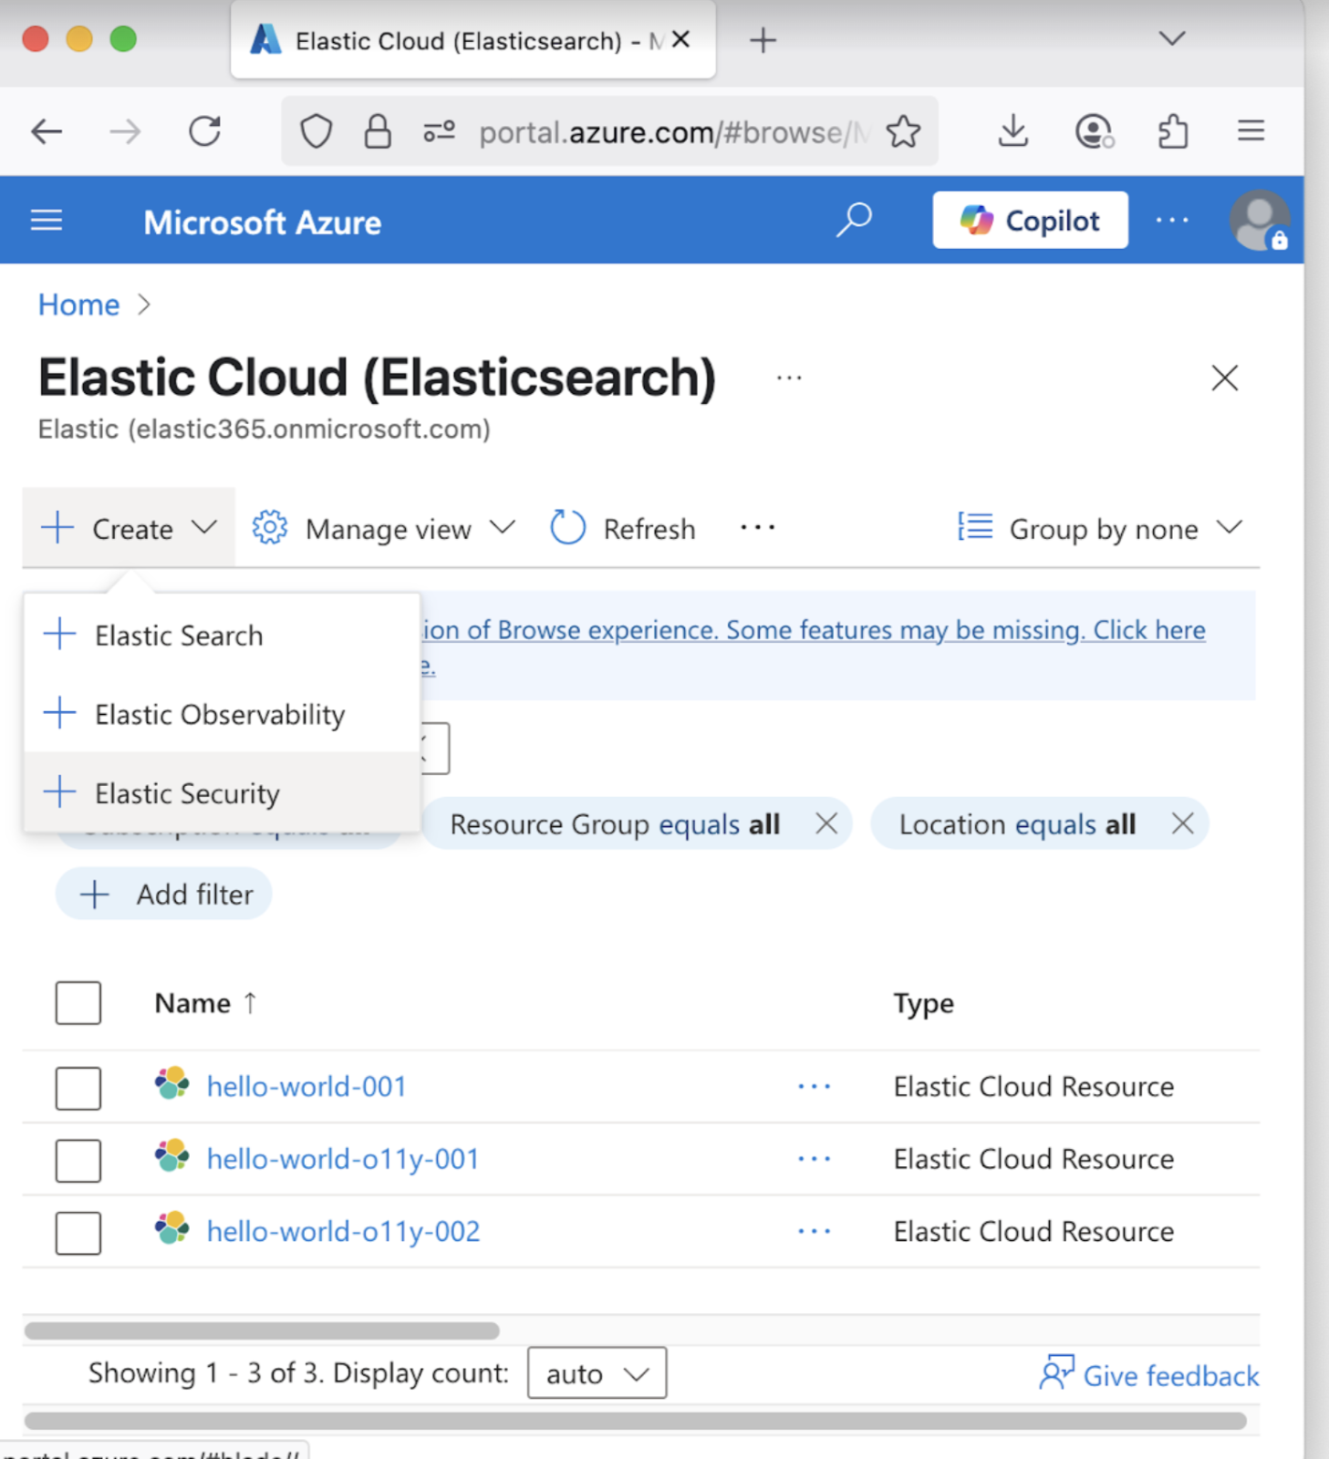1329x1459 pixels.
Task: Choose Elastic Search from Create menu
Action: (x=222, y=635)
